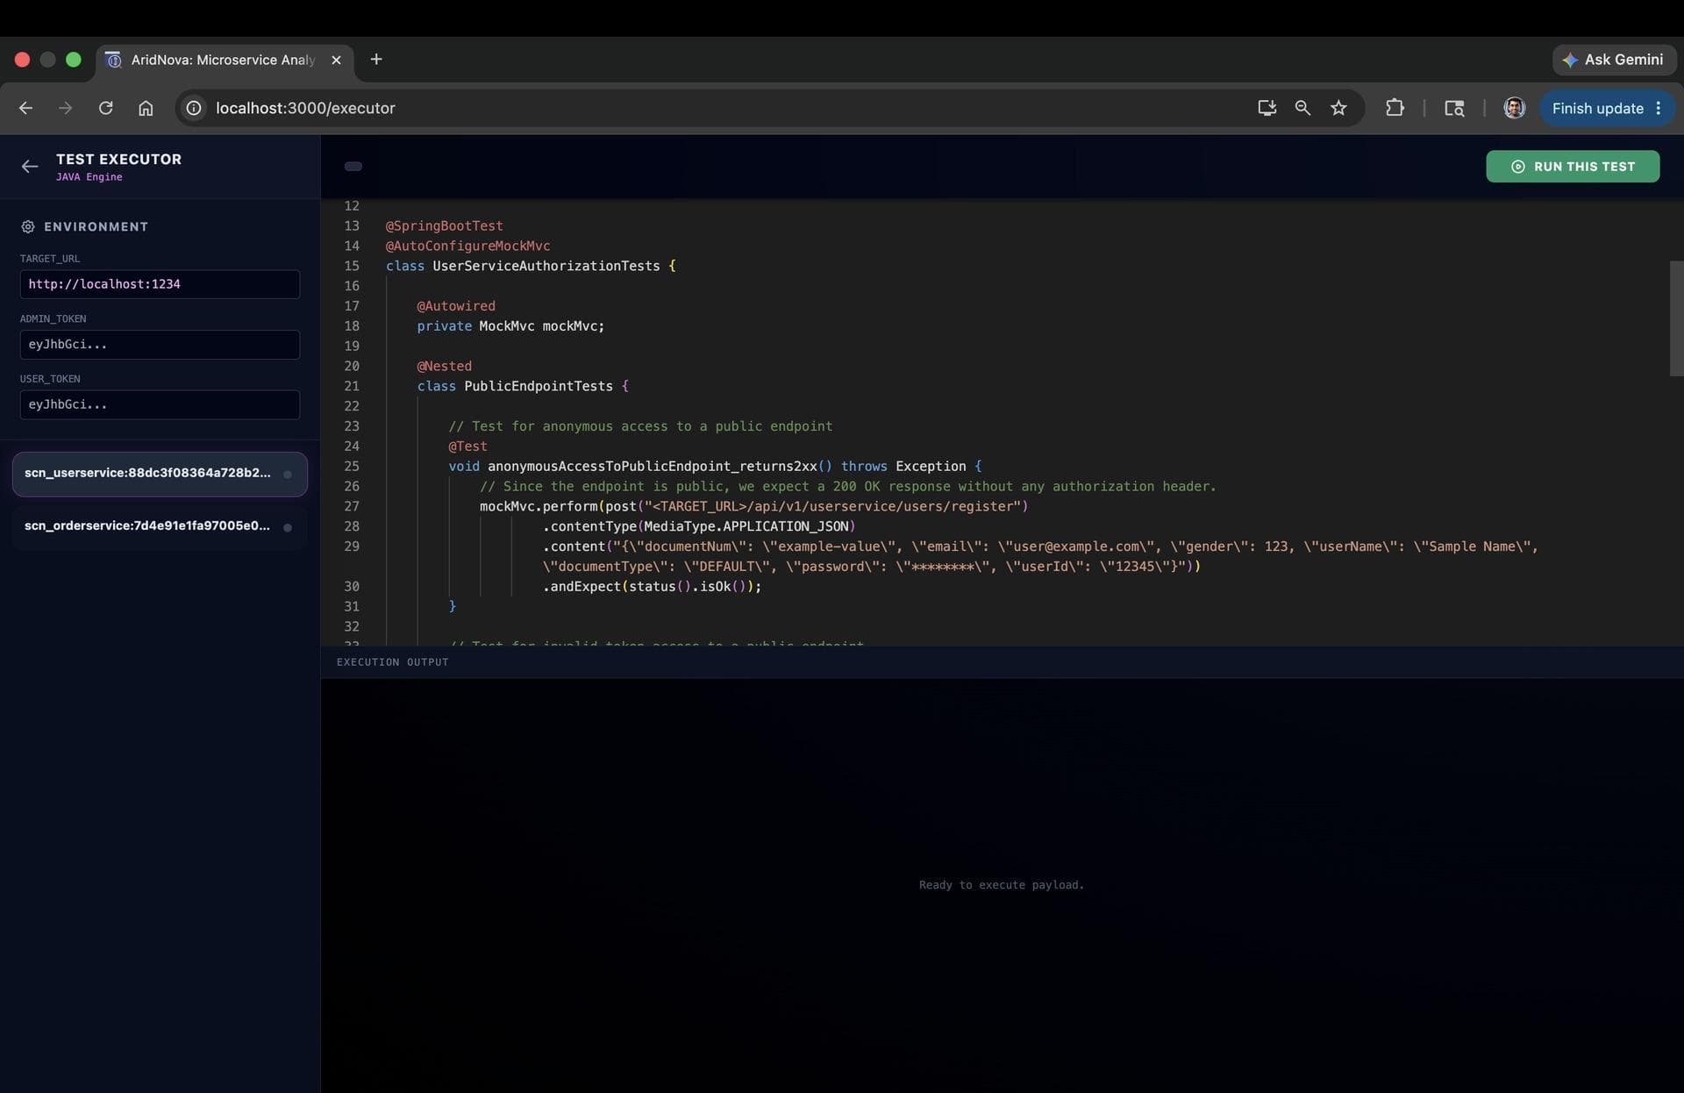
Task: Click the @Nested annotation on line 20
Action: pyautogui.click(x=444, y=366)
